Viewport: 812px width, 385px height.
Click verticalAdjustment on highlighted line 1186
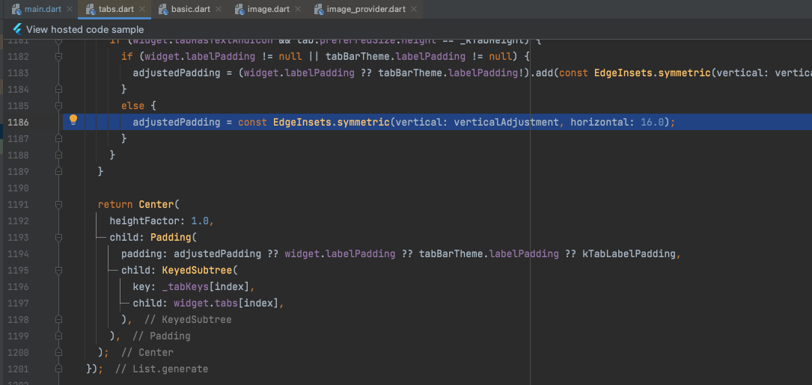coord(507,122)
